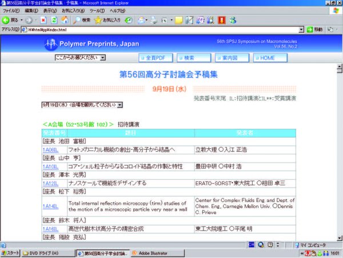
Task: Click the address bar URL field
Action: [x=160, y=29]
